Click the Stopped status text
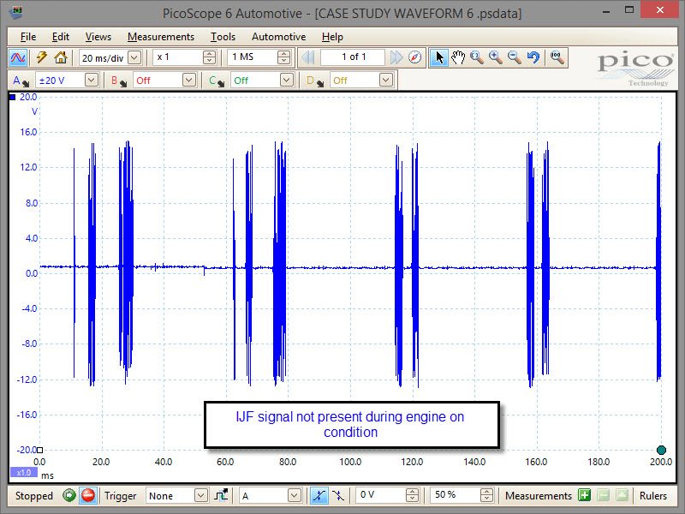Viewport: 685px width, 514px height. (34, 496)
